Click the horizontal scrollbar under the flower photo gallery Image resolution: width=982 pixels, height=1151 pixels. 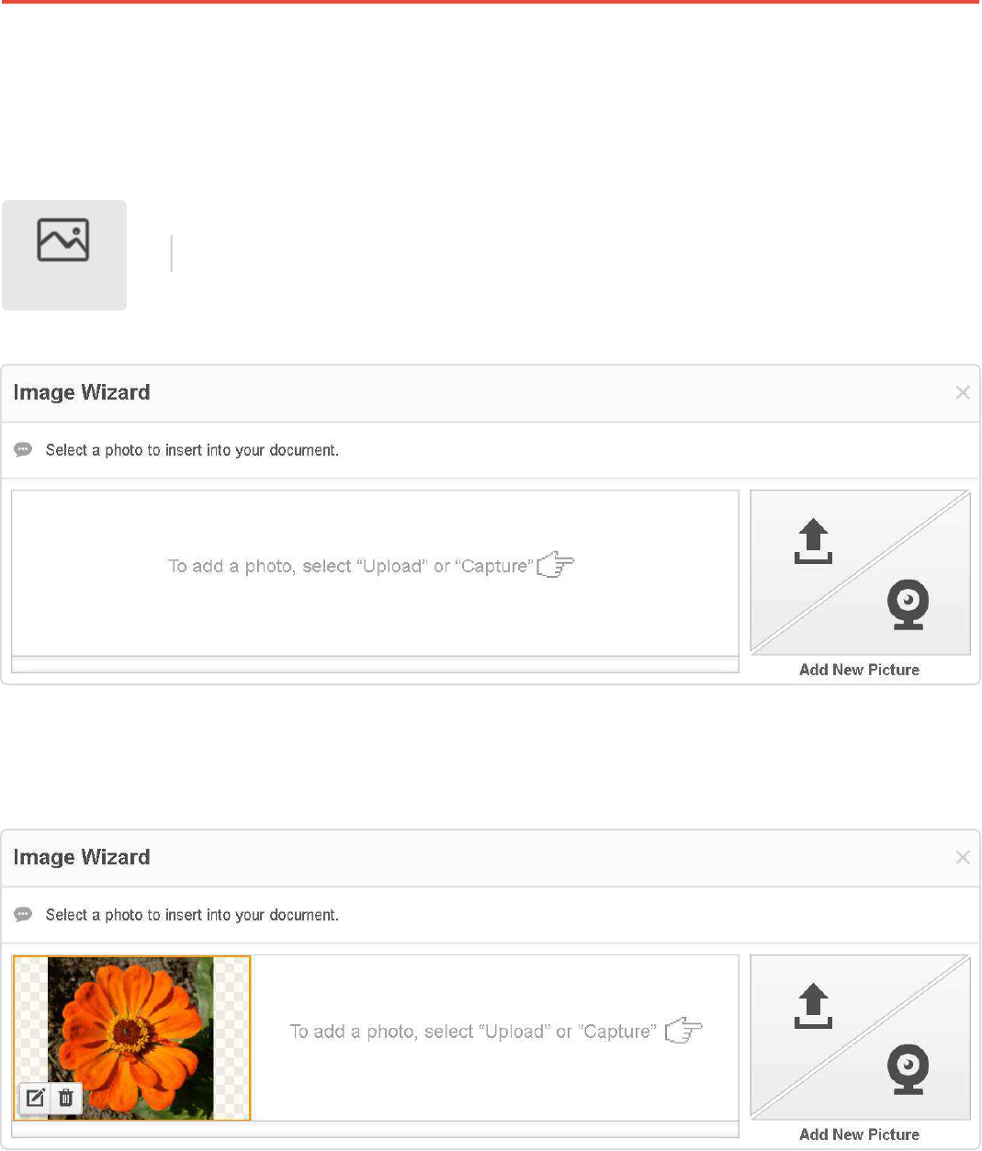375,1129
